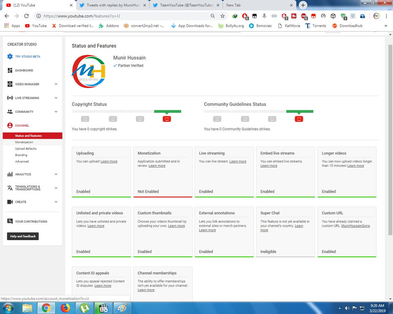
Task: Open the Analytics bar chart icon
Action: 10,174
